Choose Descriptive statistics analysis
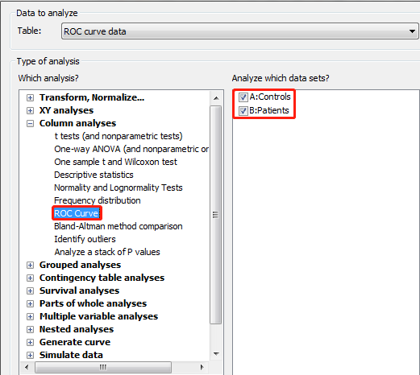The image size is (420, 375). click(x=94, y=175)
